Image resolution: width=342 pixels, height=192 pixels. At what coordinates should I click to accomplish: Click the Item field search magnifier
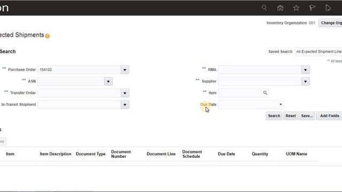[265, 93]
